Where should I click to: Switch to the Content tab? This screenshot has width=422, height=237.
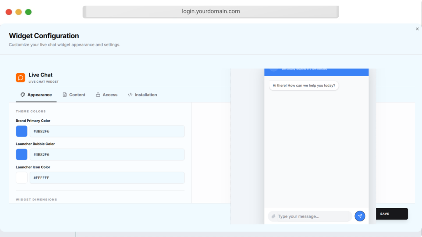click(74, 95)
